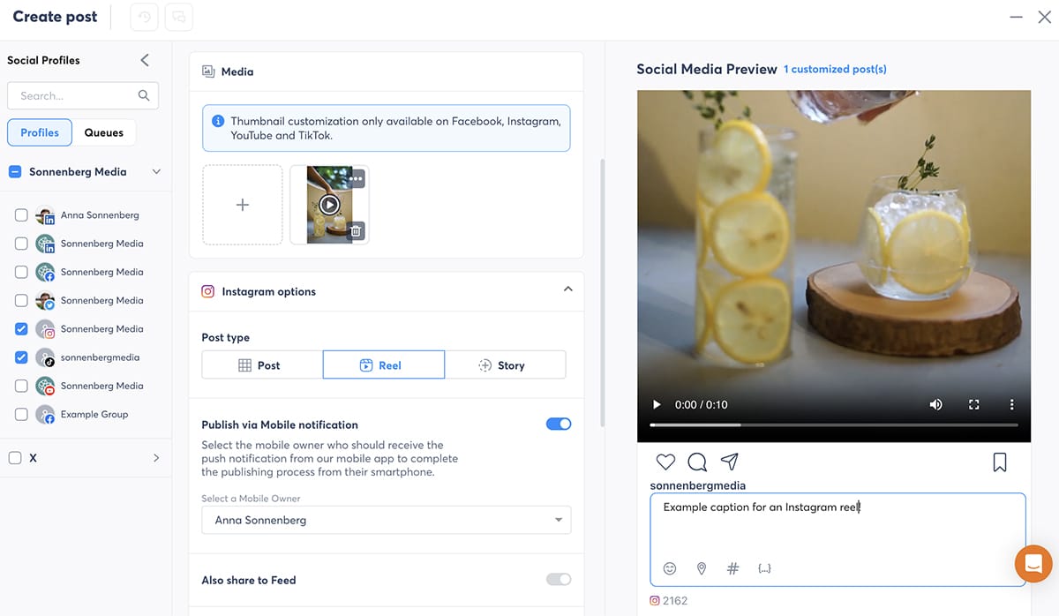Tick the Example Group checkbox

click(x=21, y=414)
